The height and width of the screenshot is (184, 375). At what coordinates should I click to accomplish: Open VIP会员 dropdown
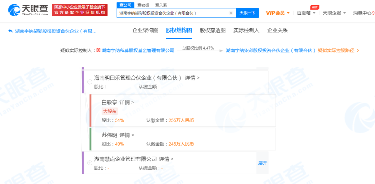(x=278, y=13)
